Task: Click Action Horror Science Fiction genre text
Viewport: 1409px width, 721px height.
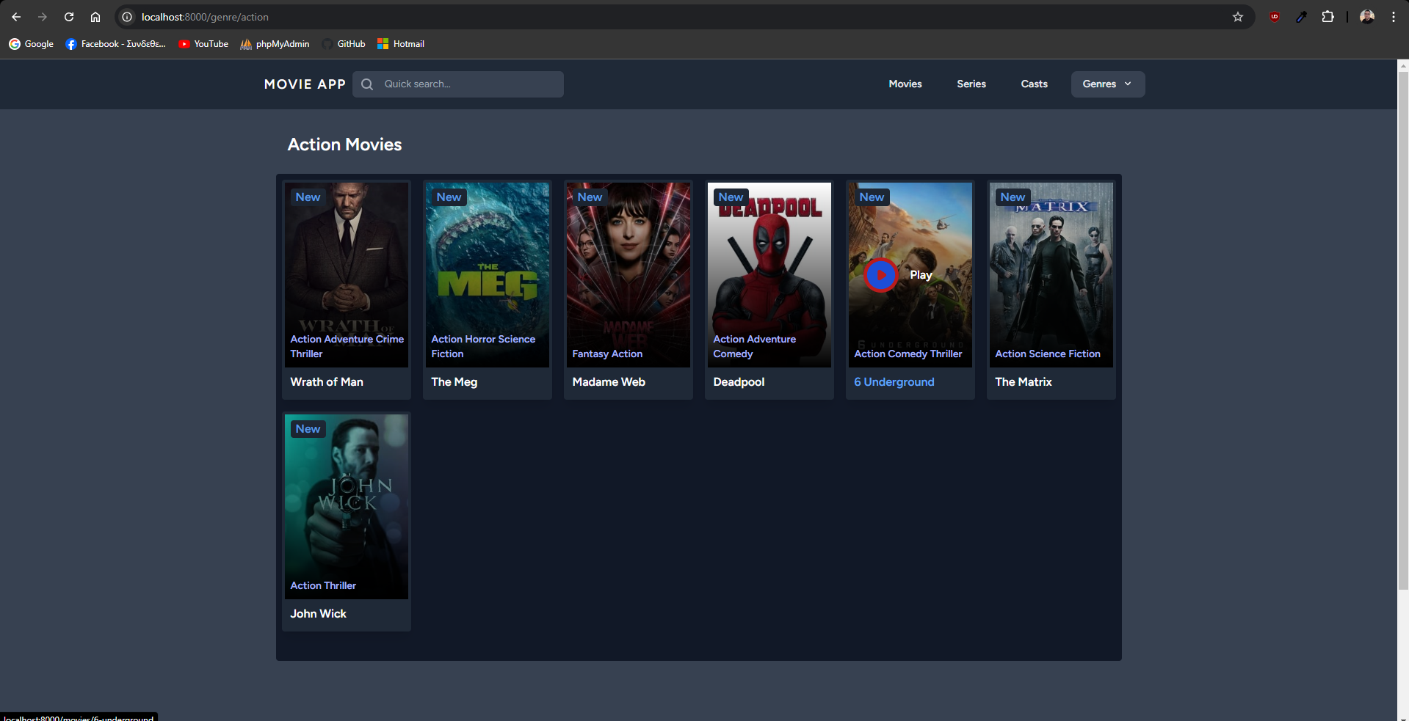Action: coord(483,346)
